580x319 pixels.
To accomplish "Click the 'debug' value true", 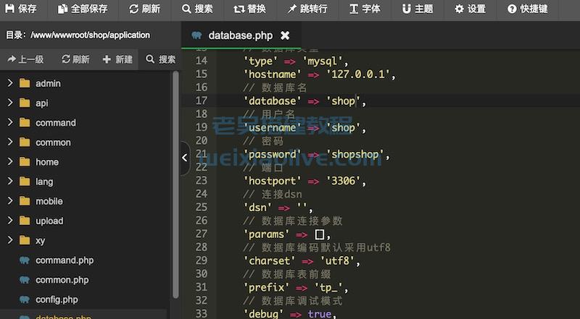I will pyautogui.click(x=320, y=314).
